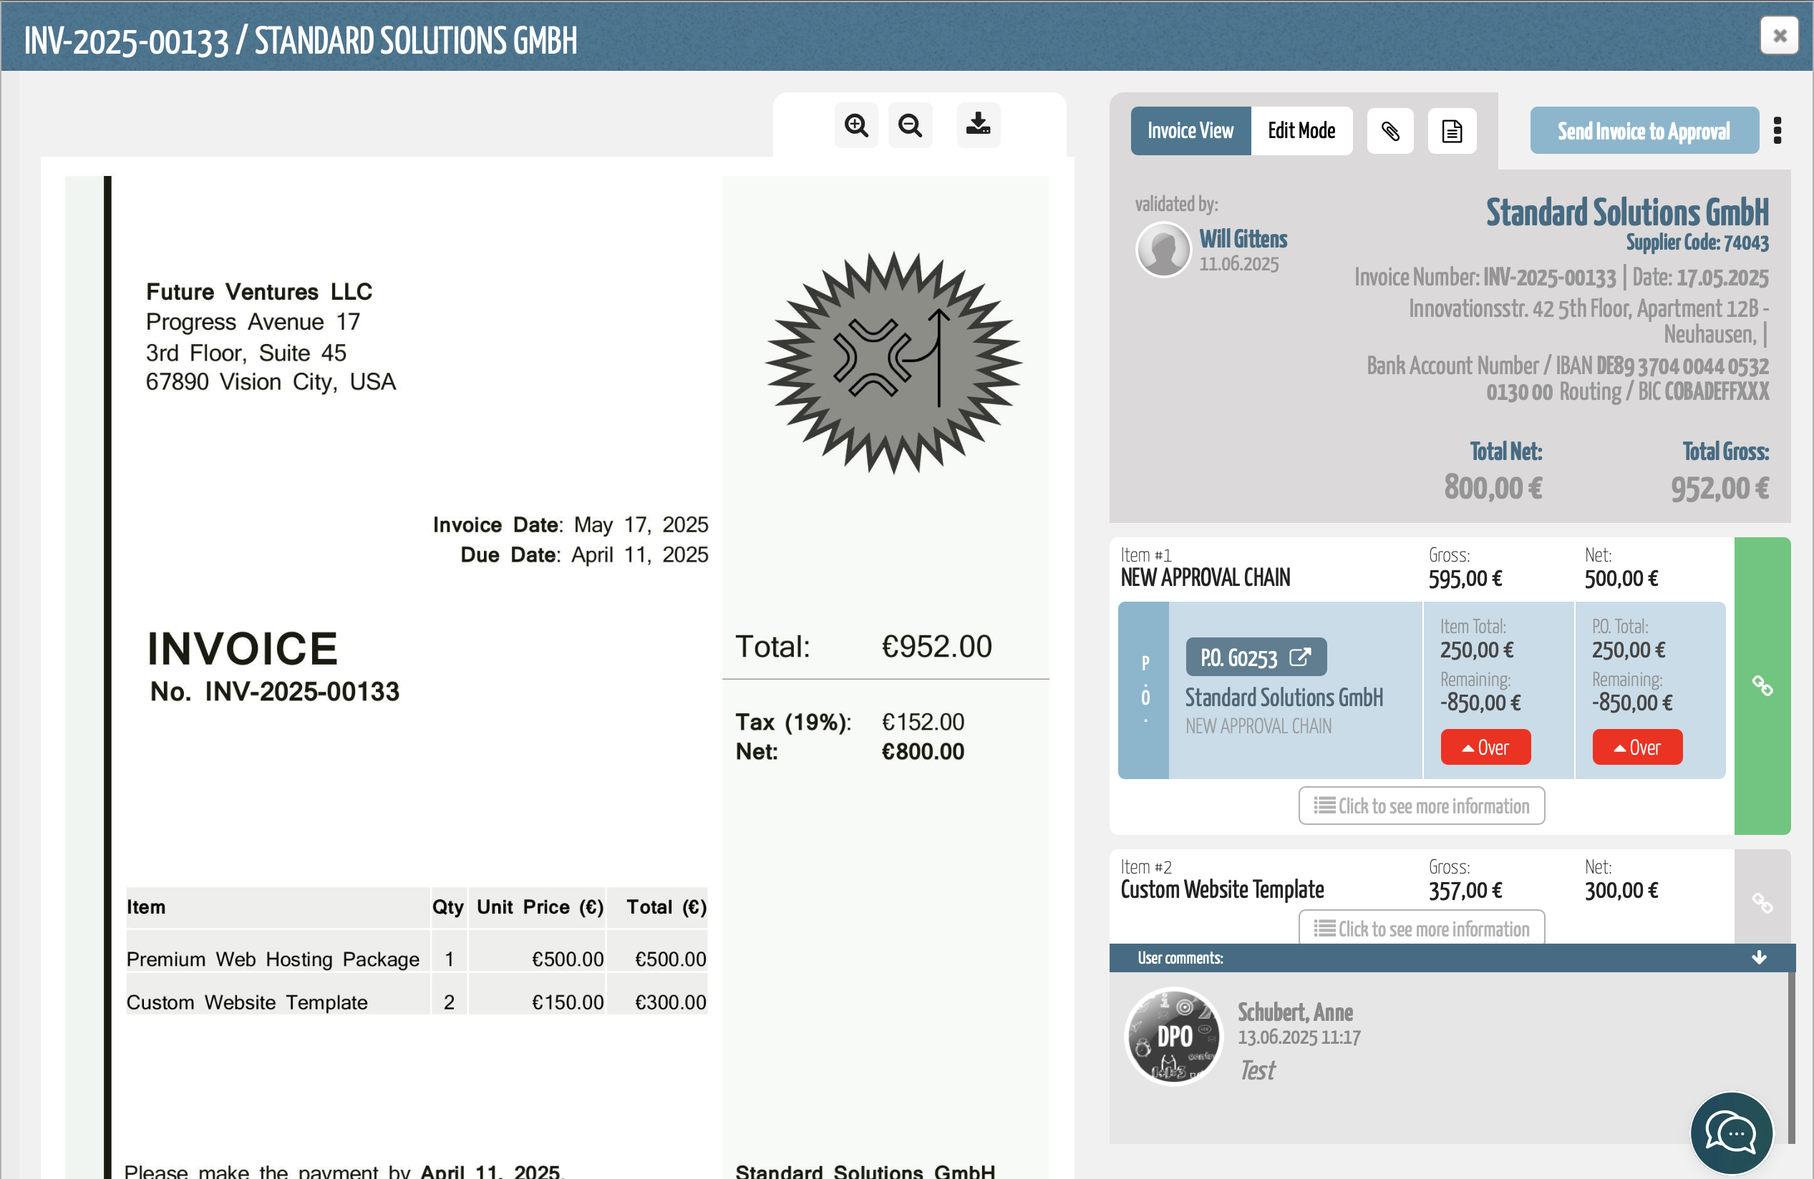Switch to Edit Mode tab
The height and width of the screenshot is (1179, 1814).
click(1301, 131)
